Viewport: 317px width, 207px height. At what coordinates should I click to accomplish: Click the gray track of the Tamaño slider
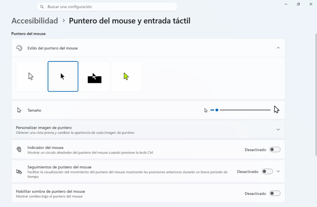[245, 110]
